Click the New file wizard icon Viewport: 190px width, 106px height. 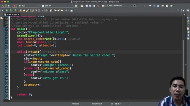(x=83, y=6)
